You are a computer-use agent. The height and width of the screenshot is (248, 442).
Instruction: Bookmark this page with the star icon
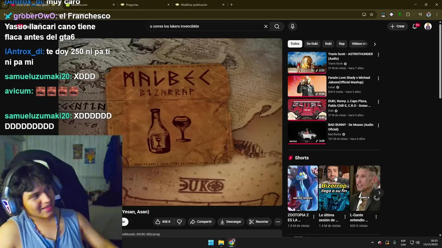(372, 14)
